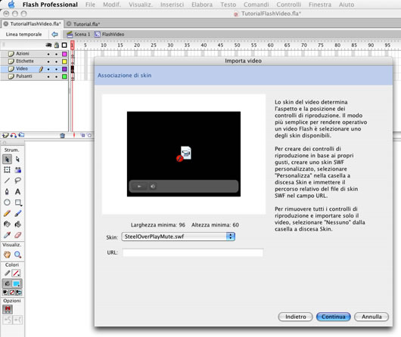Choose the Brush tool
Screen dimensions: 401x337
click(x=17, y=213)
